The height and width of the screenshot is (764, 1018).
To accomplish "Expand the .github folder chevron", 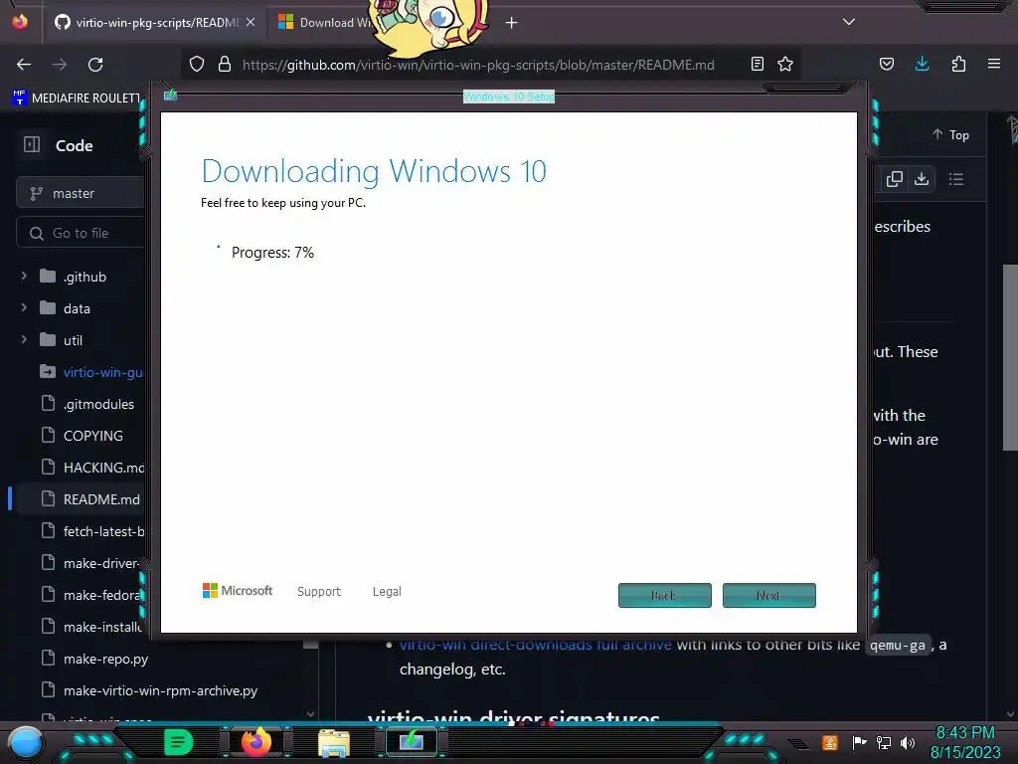I will tap(24, 277).
